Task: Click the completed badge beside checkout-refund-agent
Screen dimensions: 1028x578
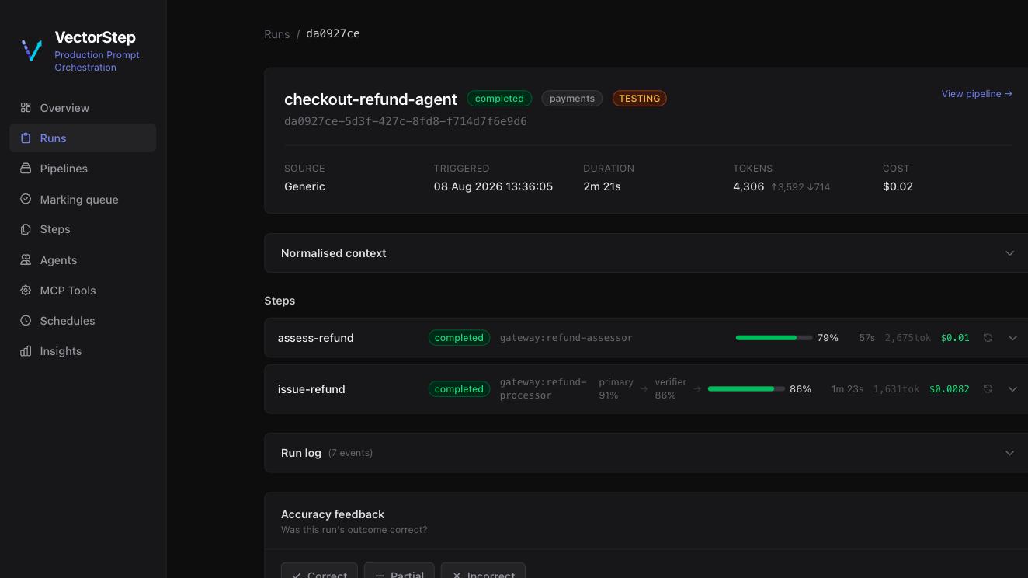Action: point(499,99)
